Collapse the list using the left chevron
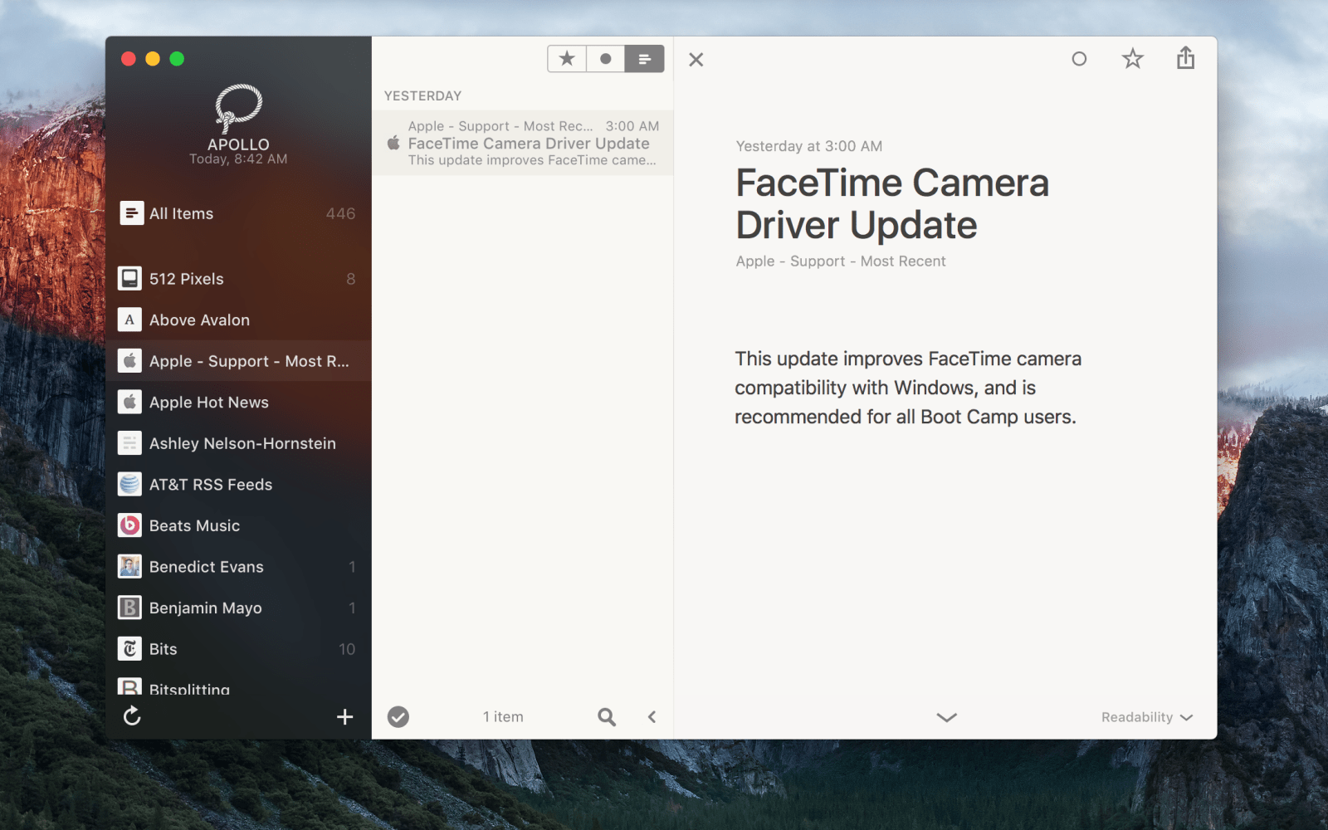The image size is (1328, 830). (x=652, y=717)
